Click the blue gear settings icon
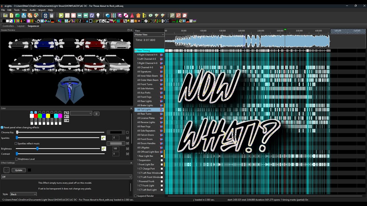 coord(108,15)
